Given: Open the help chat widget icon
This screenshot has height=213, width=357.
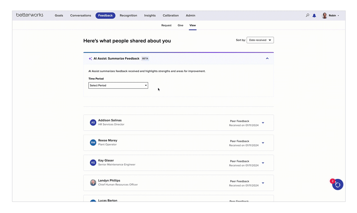Looking at the screenshot, I should pyautogui.click(x=338, y=185).
